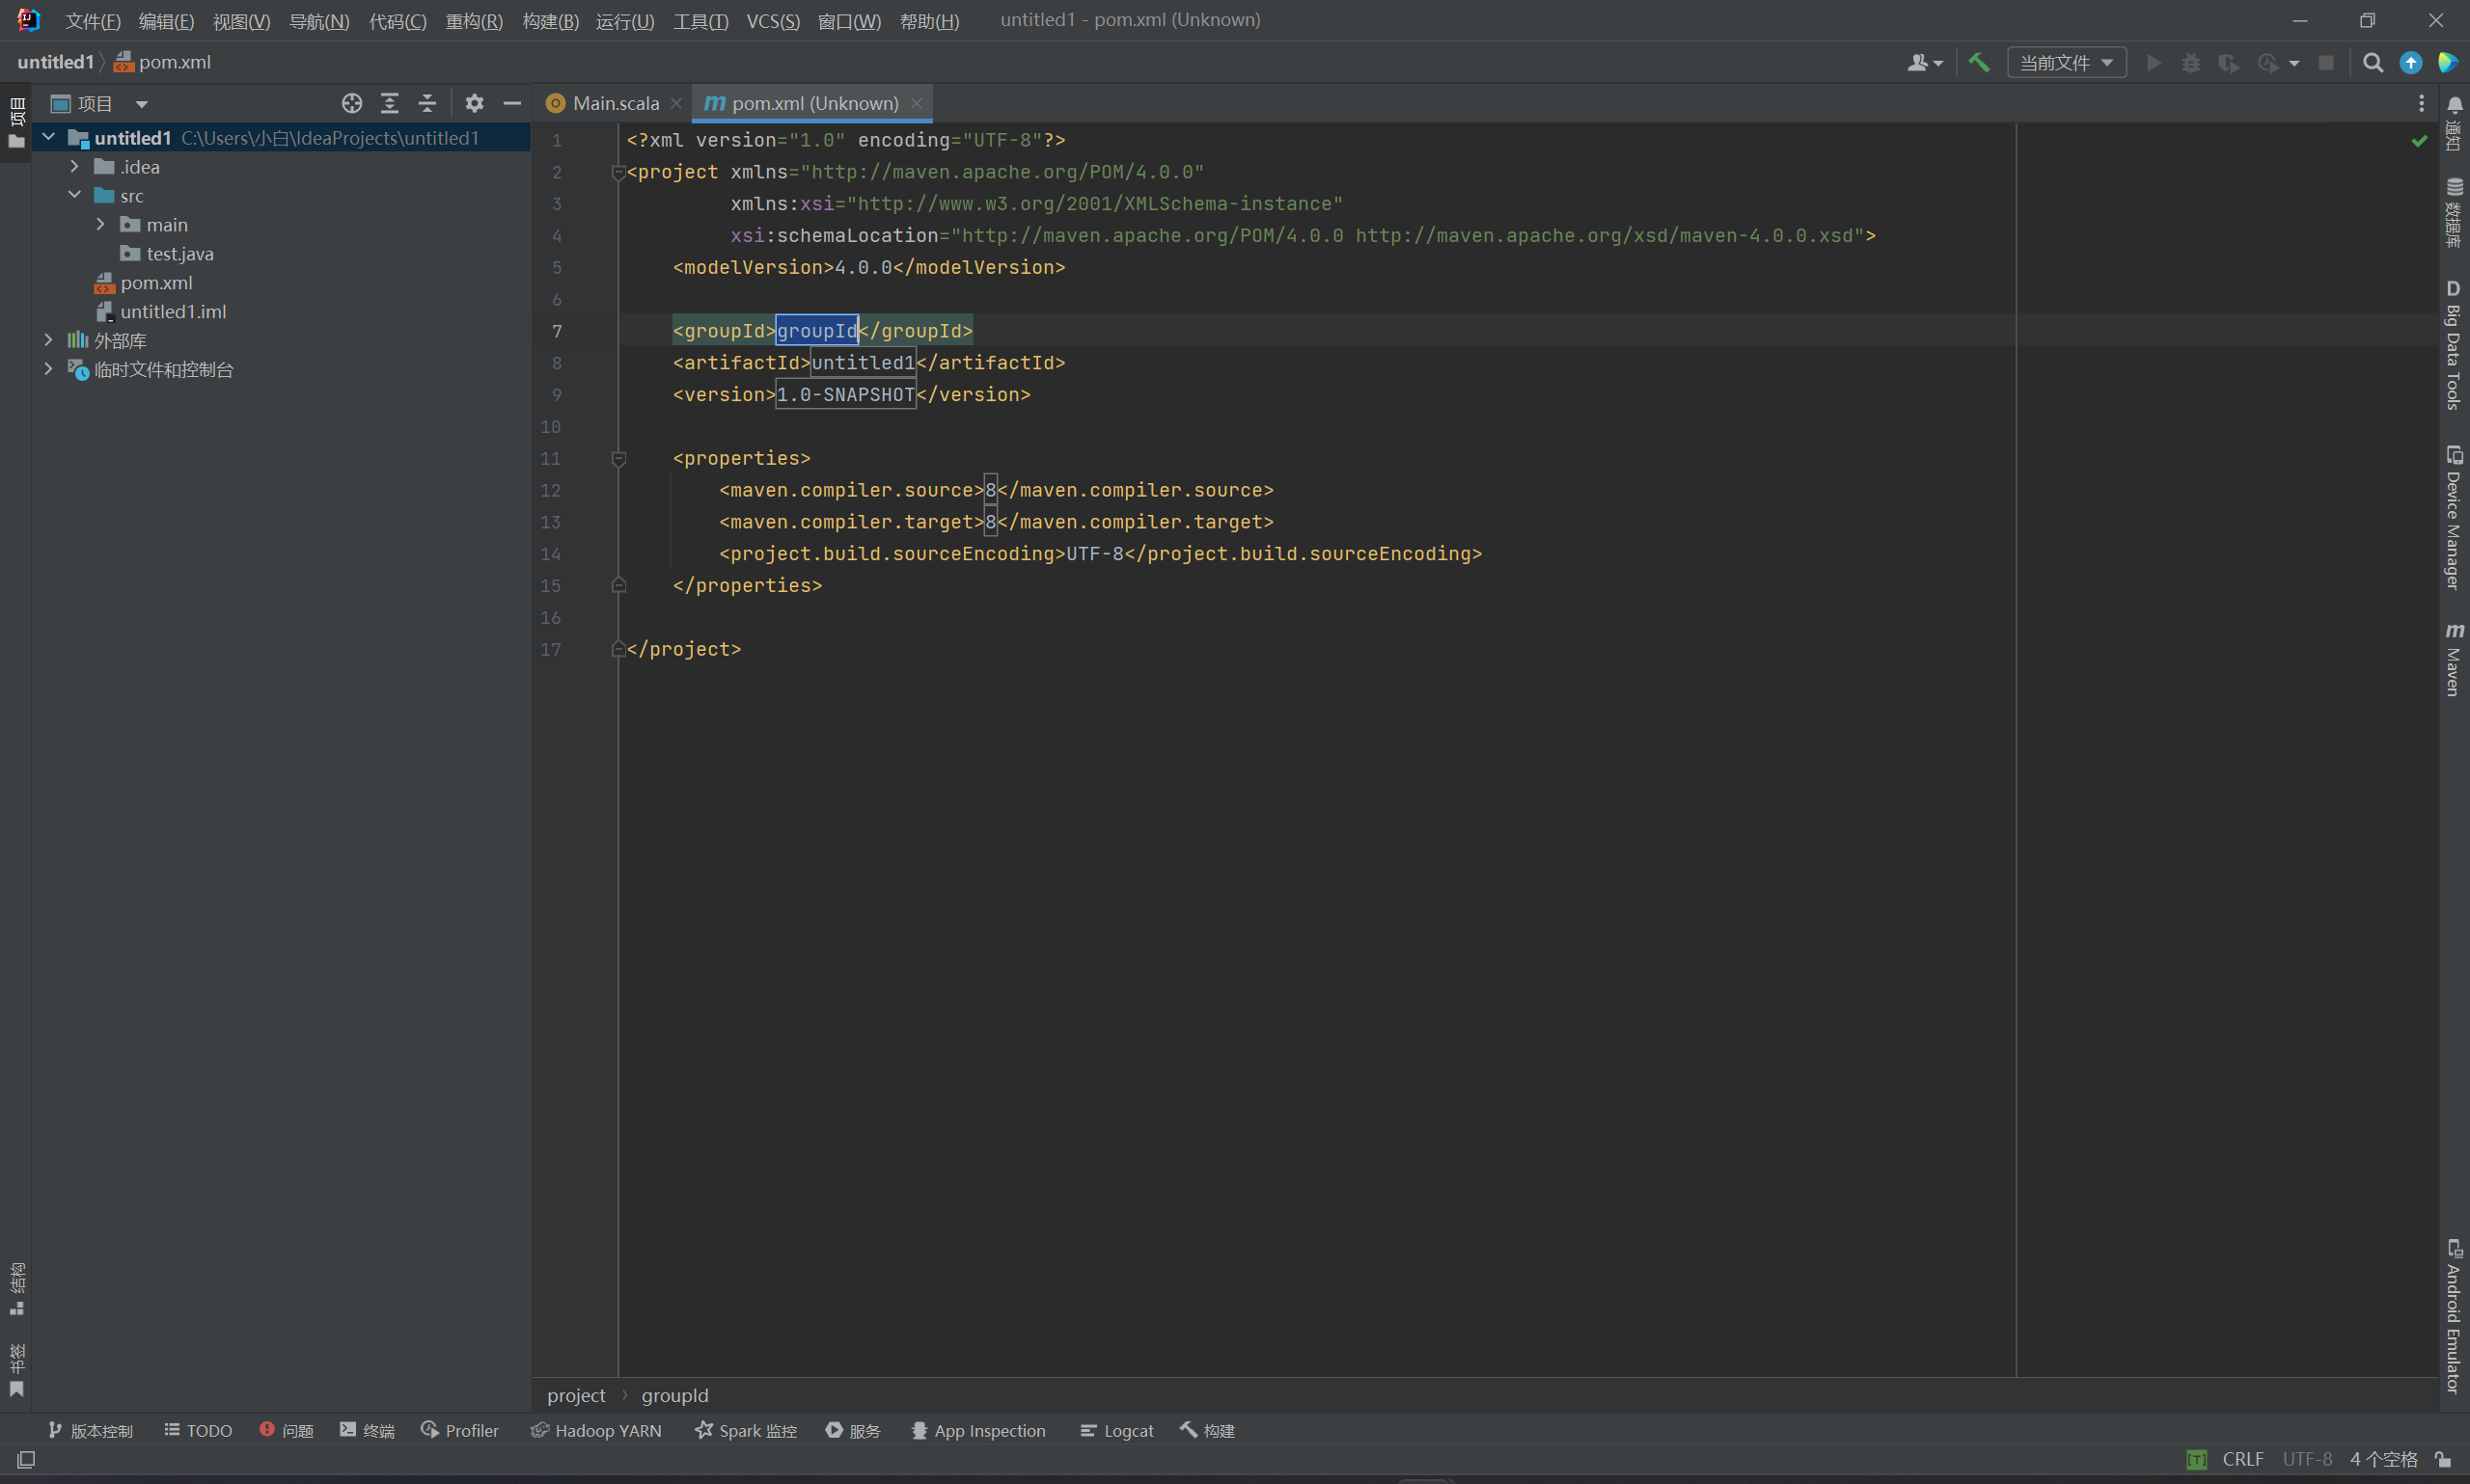
Task: Switch to the Main.scala editor tab
Action: [615, 103]
